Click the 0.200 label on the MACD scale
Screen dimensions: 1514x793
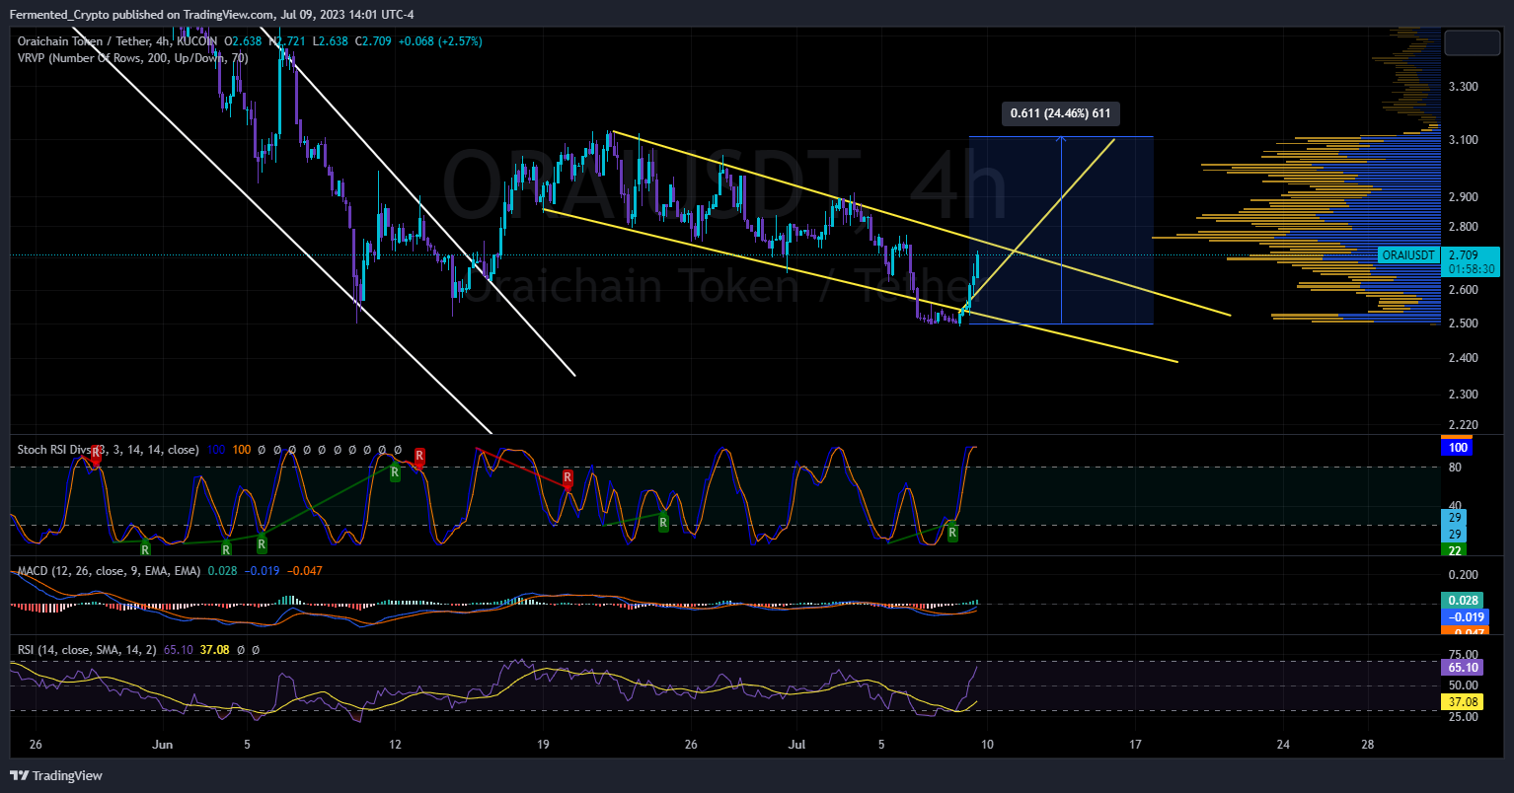point(1463,575)
